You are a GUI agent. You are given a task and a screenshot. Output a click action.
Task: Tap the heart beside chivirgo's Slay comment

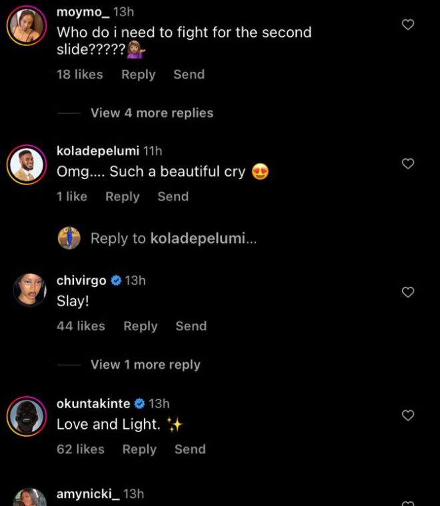click(409, 292)
